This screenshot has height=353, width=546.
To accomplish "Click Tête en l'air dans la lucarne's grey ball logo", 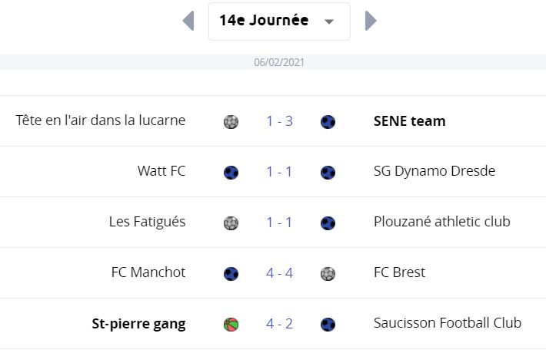I will (x=231, y=121).
